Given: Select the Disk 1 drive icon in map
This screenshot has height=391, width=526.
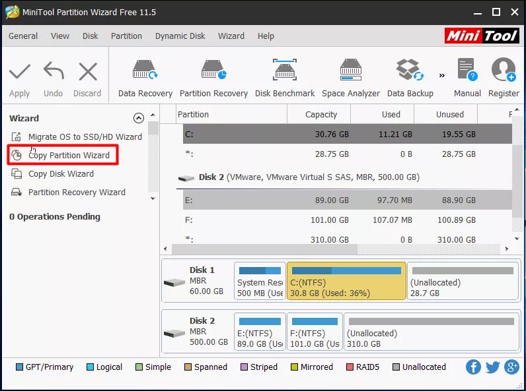Looking at the screenshot, I should [174, 282].
